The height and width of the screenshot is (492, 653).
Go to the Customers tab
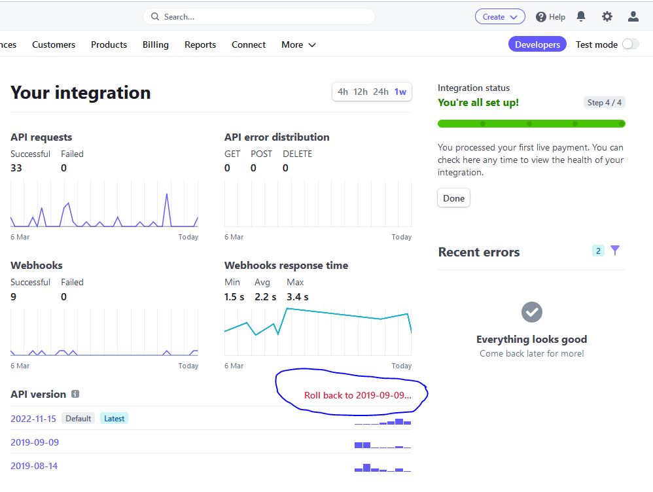(x=54, y=44)
